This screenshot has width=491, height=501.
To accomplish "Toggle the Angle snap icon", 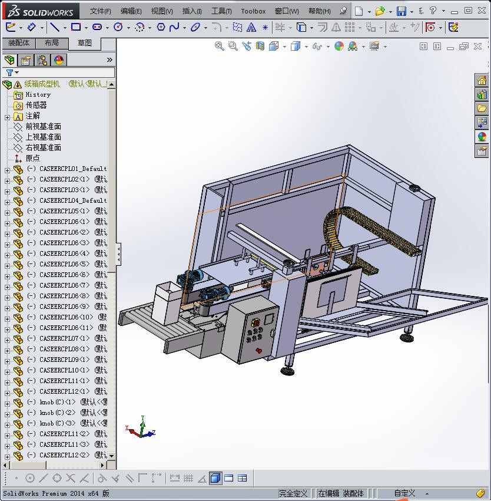I will 202,478.
